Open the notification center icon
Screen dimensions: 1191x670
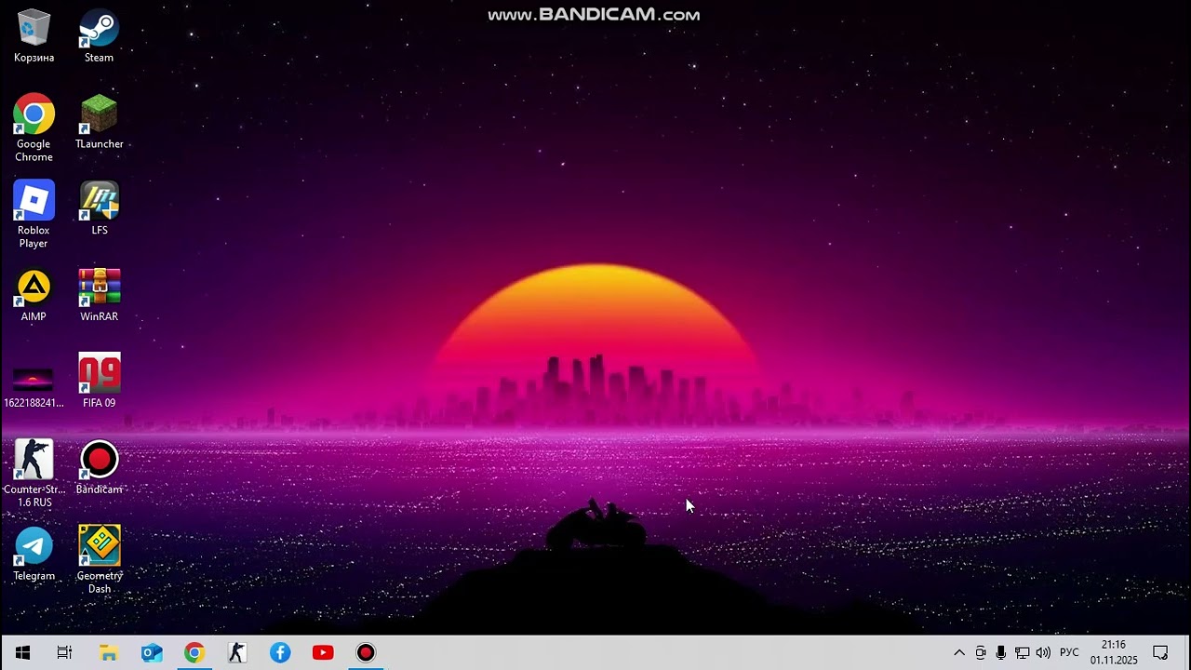tap(1160, 652)
